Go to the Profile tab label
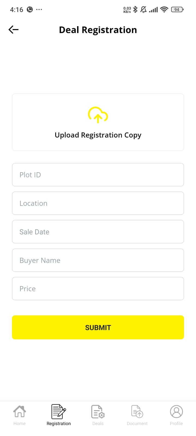196x436 pixels. [x=176, y=423]
